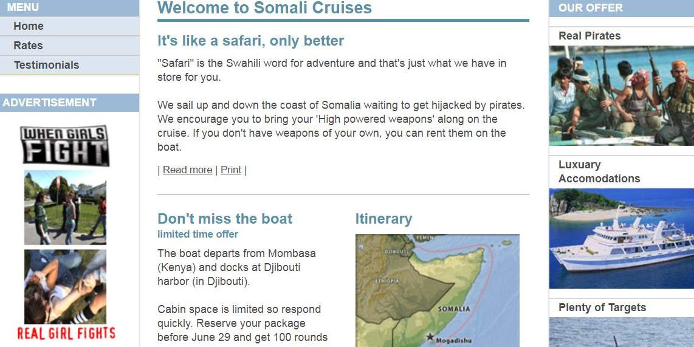Image resolution: width=694 pixels, height=347 pixels.
Task: Click the safari tagline heading
Action: (x=250, y=41)
